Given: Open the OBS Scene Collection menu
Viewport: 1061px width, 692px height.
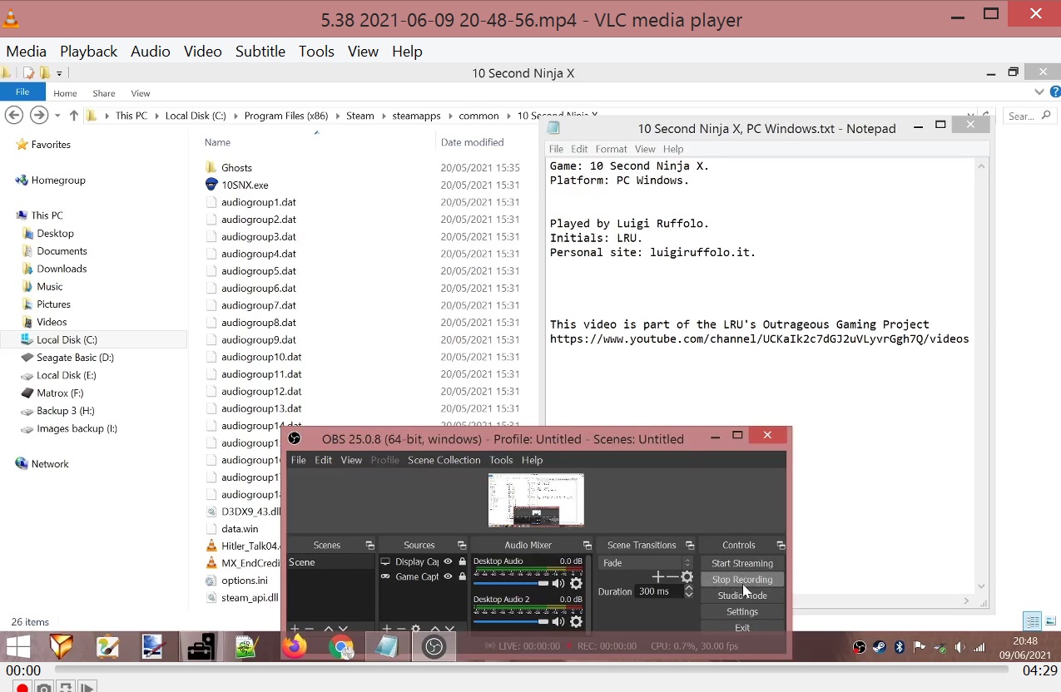Looking at the screenshot, I should (444, 460).
